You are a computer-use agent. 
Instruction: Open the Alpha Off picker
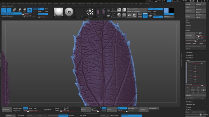(x=80, y=13)
